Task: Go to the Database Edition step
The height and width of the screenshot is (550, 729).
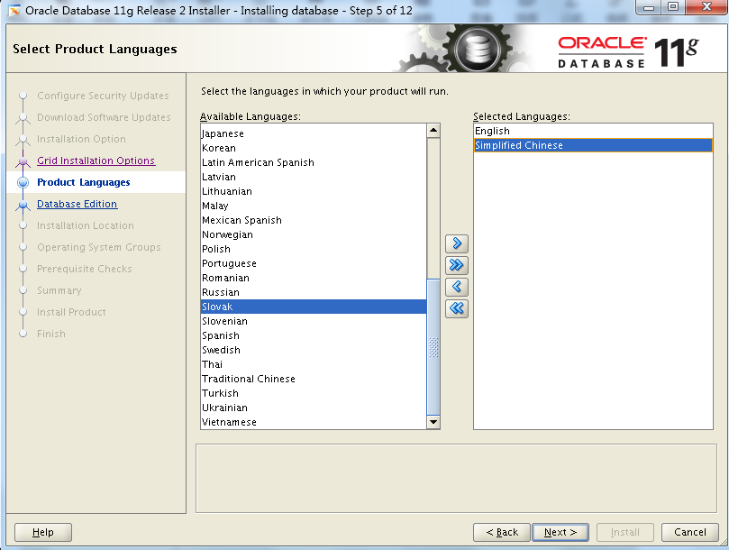Action: [77, 204]
